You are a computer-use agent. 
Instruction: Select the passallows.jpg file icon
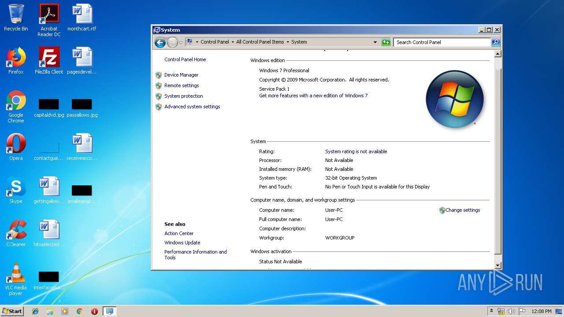(82, 108)
